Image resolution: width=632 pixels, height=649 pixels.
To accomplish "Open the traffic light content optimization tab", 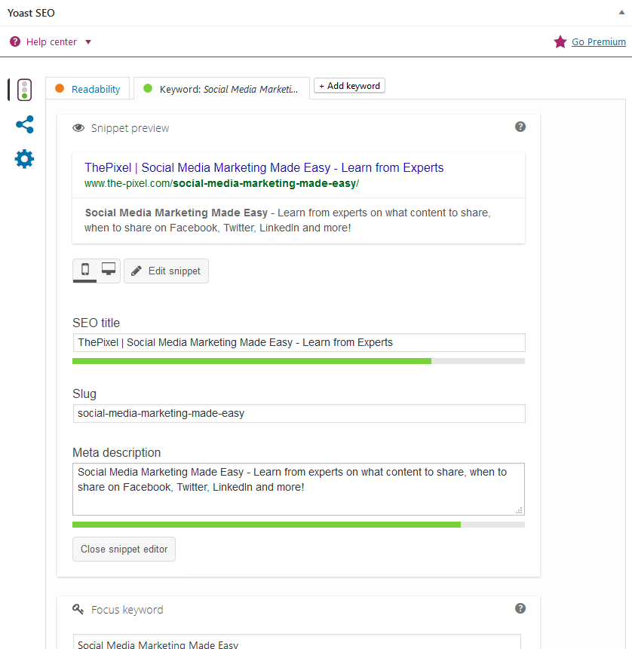I will (x=24, y=90).
